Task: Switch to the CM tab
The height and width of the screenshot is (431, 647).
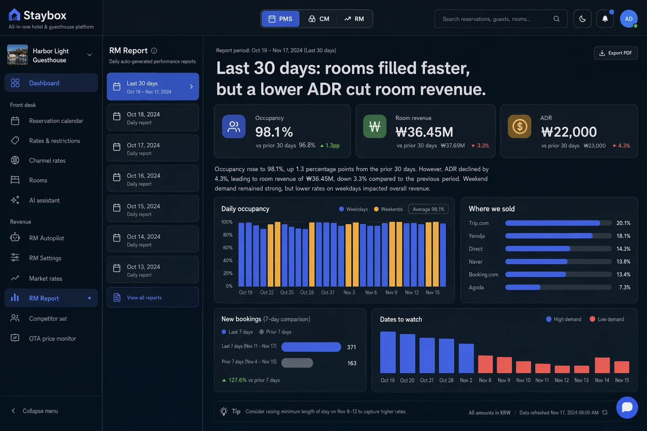Action: click(x=319, y=19)
